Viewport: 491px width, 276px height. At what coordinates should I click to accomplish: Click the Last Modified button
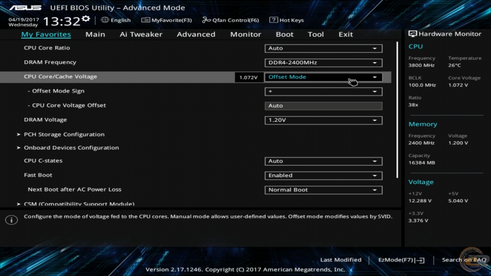point(341,260)
